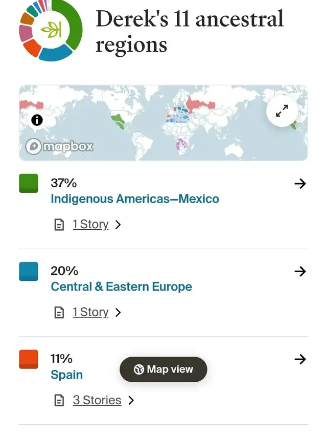
Task: Open the Spain region link
Action: [66, 375]
